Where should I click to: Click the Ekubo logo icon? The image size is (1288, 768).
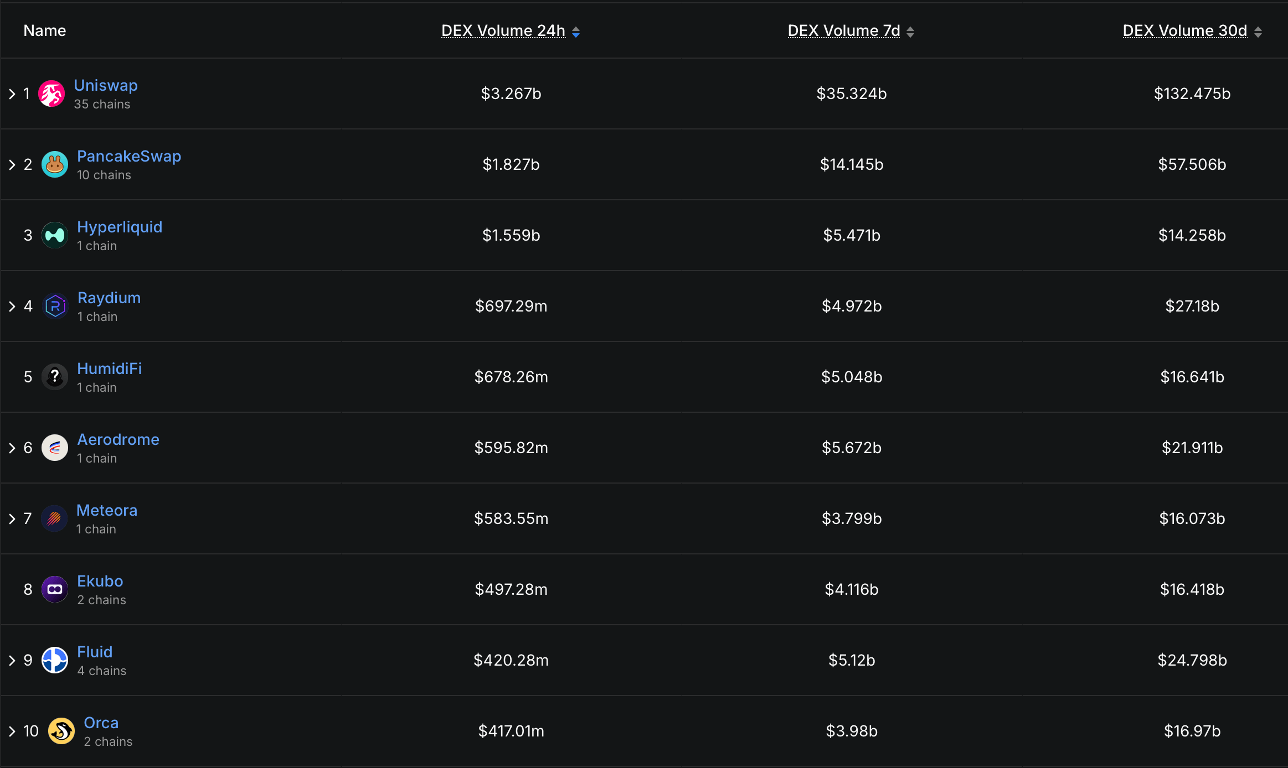click(x=55, y=589)
